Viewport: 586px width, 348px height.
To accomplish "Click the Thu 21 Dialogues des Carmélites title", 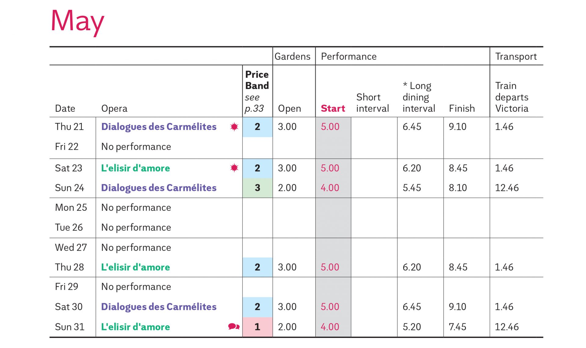I will pyautogui.click(x=159, y=127).
